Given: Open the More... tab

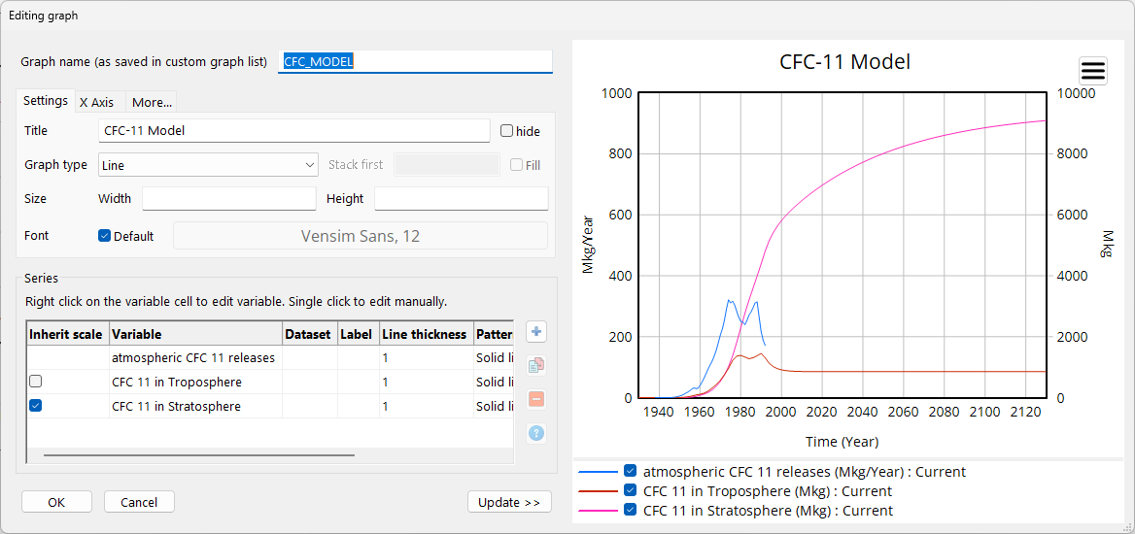Looking at the screenshot, I should pos(152,102).
